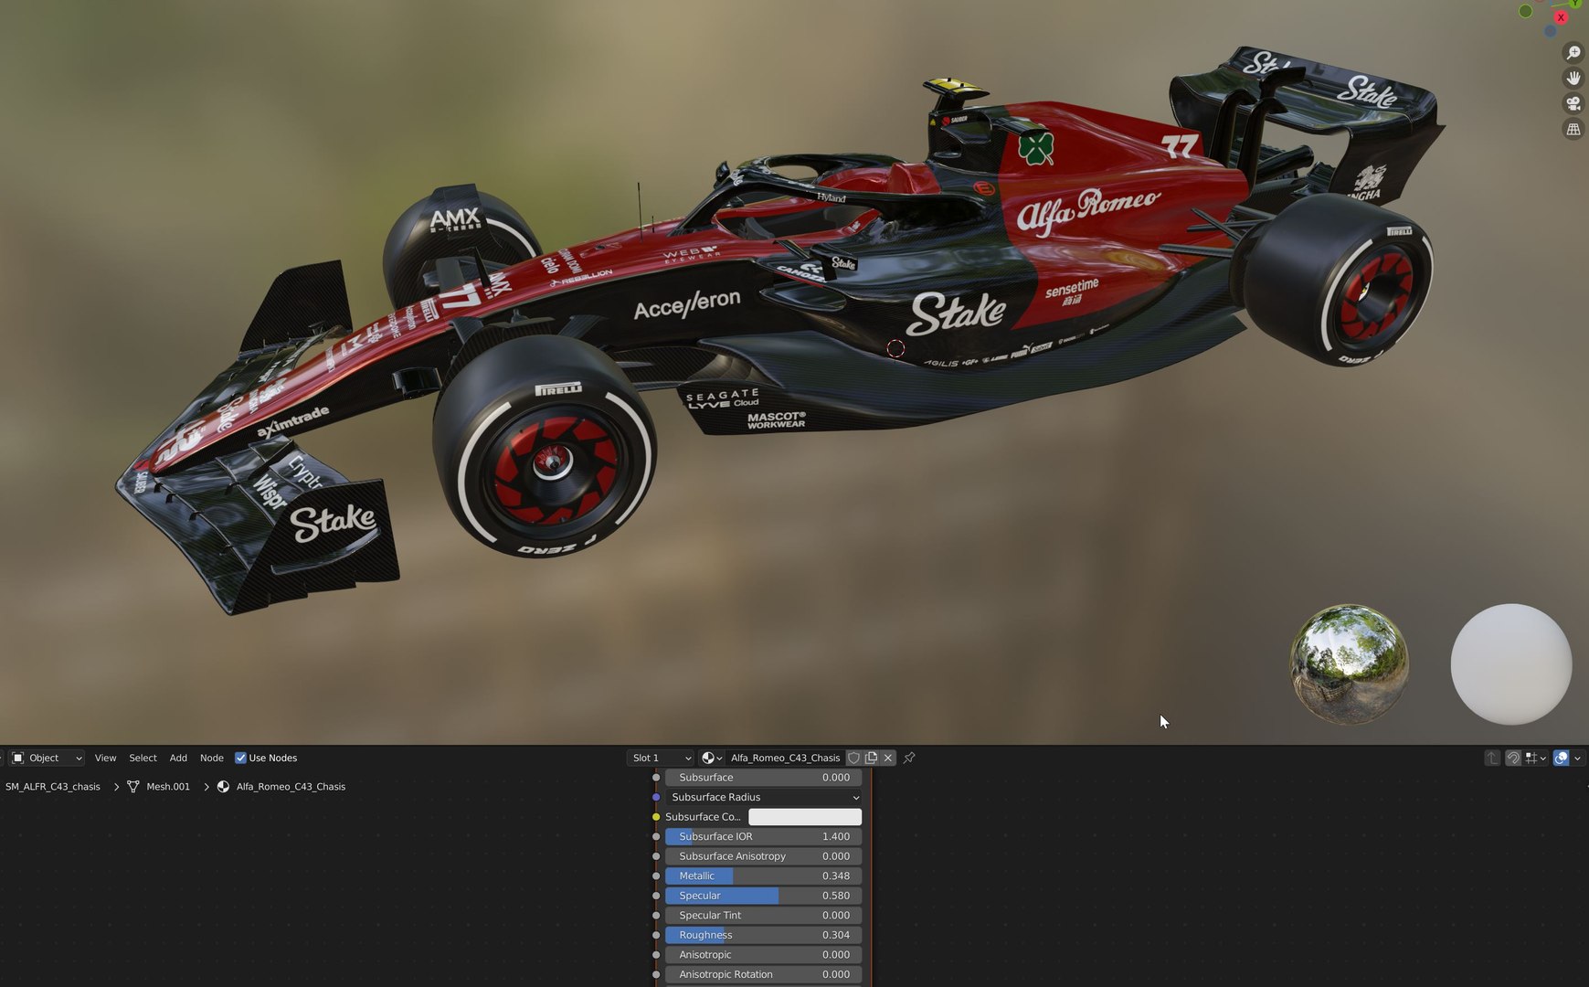Click the HDRI environment preview sphere

1349,664
